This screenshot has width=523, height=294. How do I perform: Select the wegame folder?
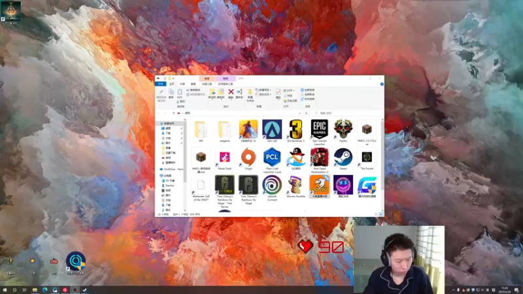pyautogui.click(x=224, y=131)
